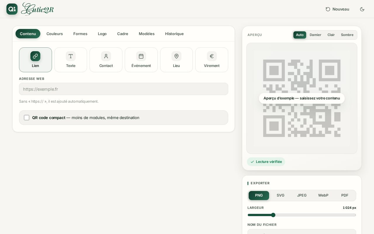Open the Cadre tab
374x234 pixels.
tap(123, 34)
